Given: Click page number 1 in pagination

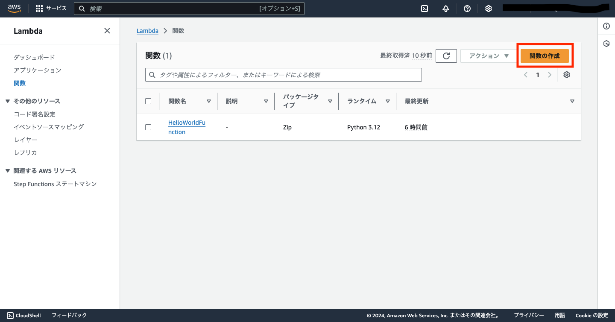Looking at the screenshot, I should 538,75.
